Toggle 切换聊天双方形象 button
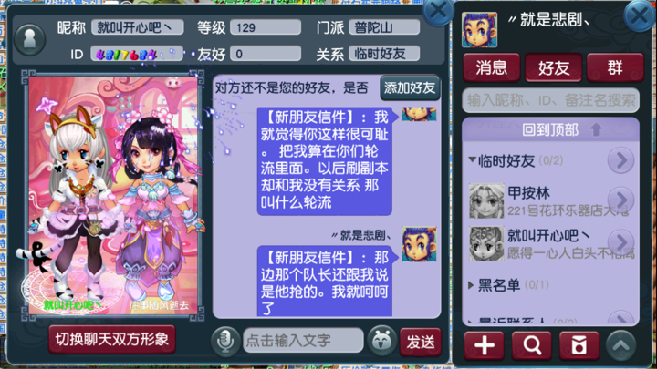This screenshot has width=657, height=369. coord(112,339)
